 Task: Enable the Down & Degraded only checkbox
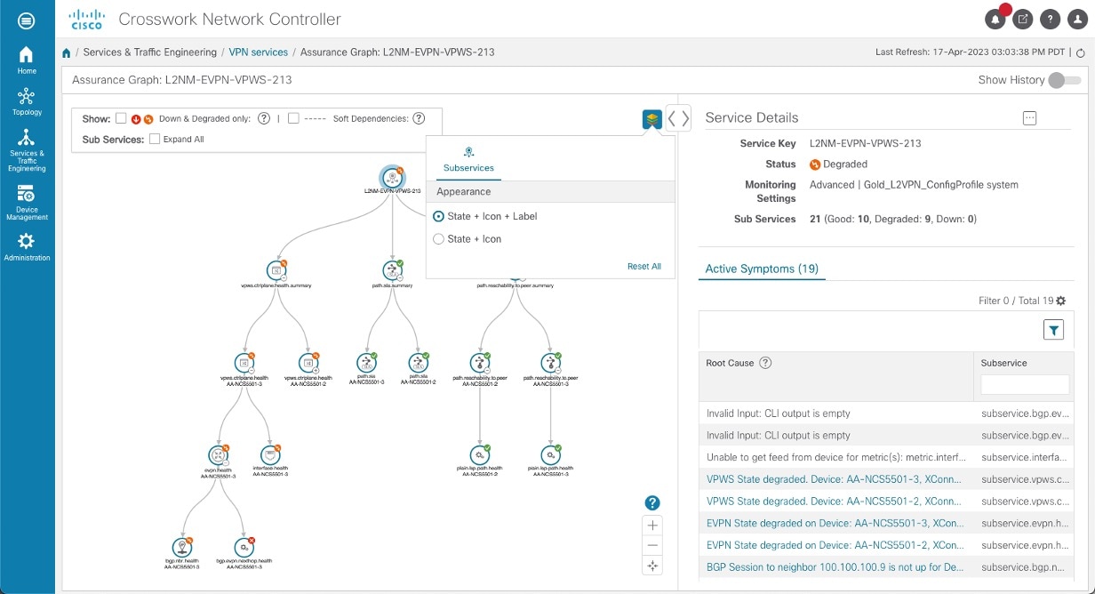[x=121, y=118]
